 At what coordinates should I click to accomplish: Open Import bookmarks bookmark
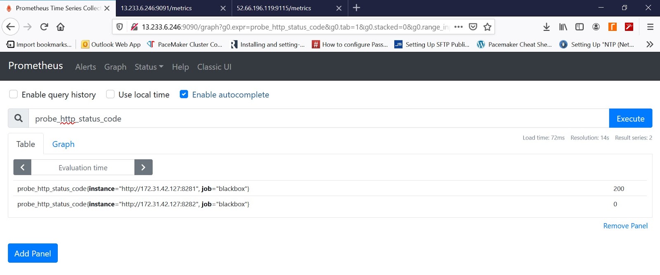tap(39, 44)
